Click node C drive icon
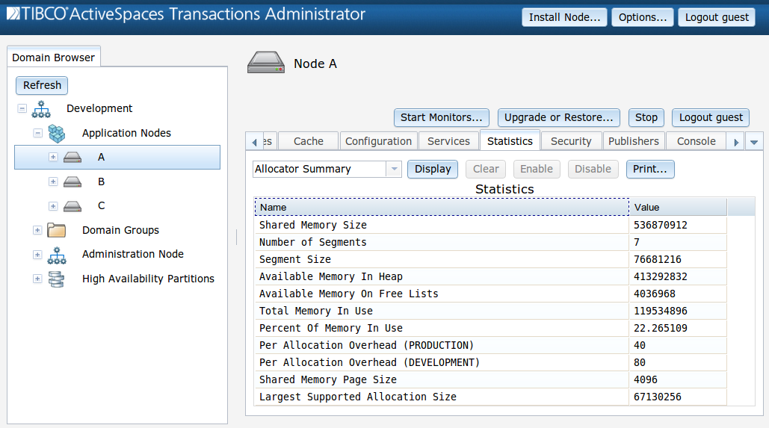Screen dimensions: 769x428 tap(72, 206)
